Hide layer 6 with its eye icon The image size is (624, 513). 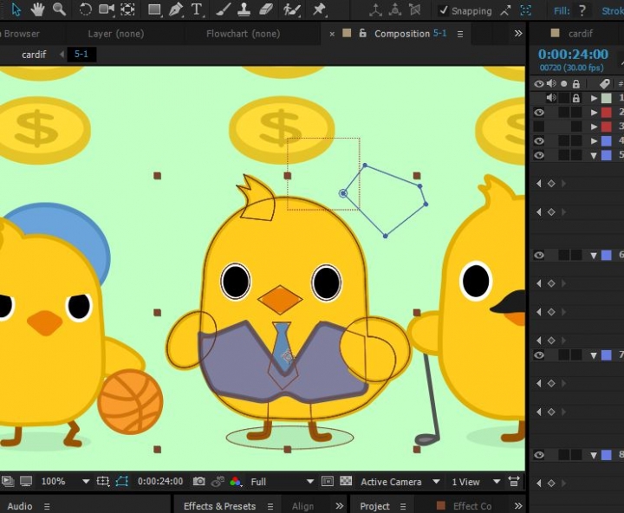click(539, 255)
